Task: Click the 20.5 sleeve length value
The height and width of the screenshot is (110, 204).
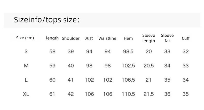Action: [148, 66]
